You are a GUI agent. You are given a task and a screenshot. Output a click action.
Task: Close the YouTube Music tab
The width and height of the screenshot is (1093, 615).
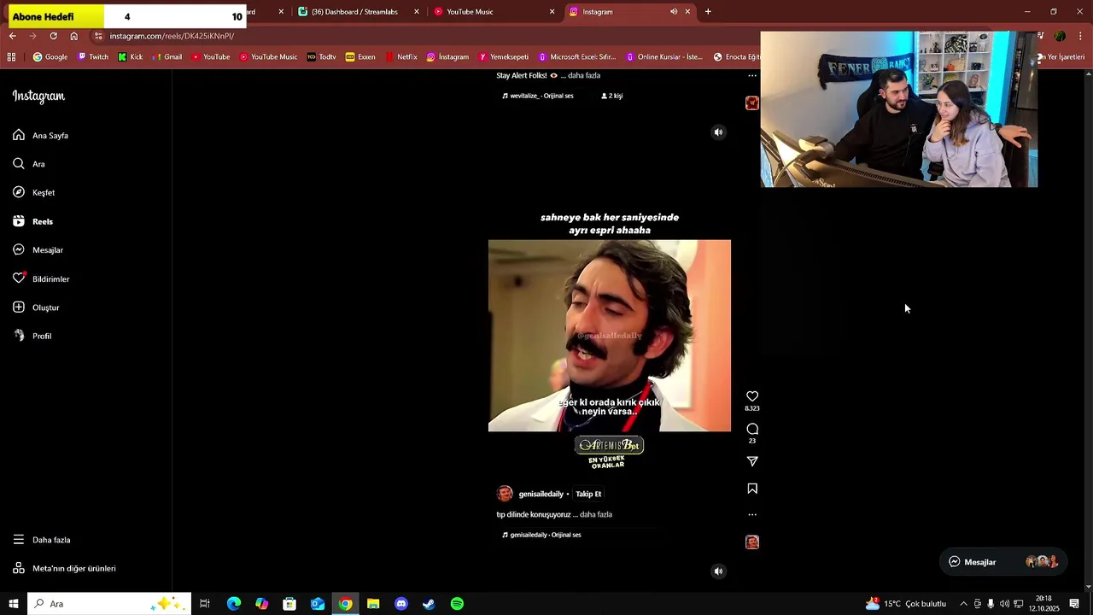click(x=552, y=12)
